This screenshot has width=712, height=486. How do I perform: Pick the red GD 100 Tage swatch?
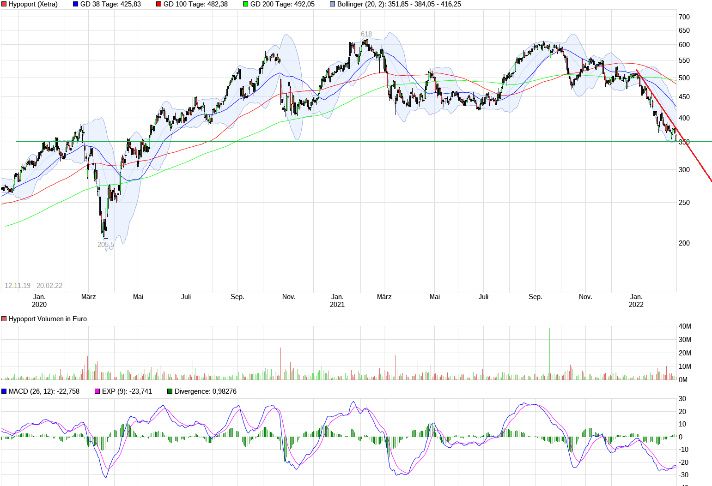[159, 4]
